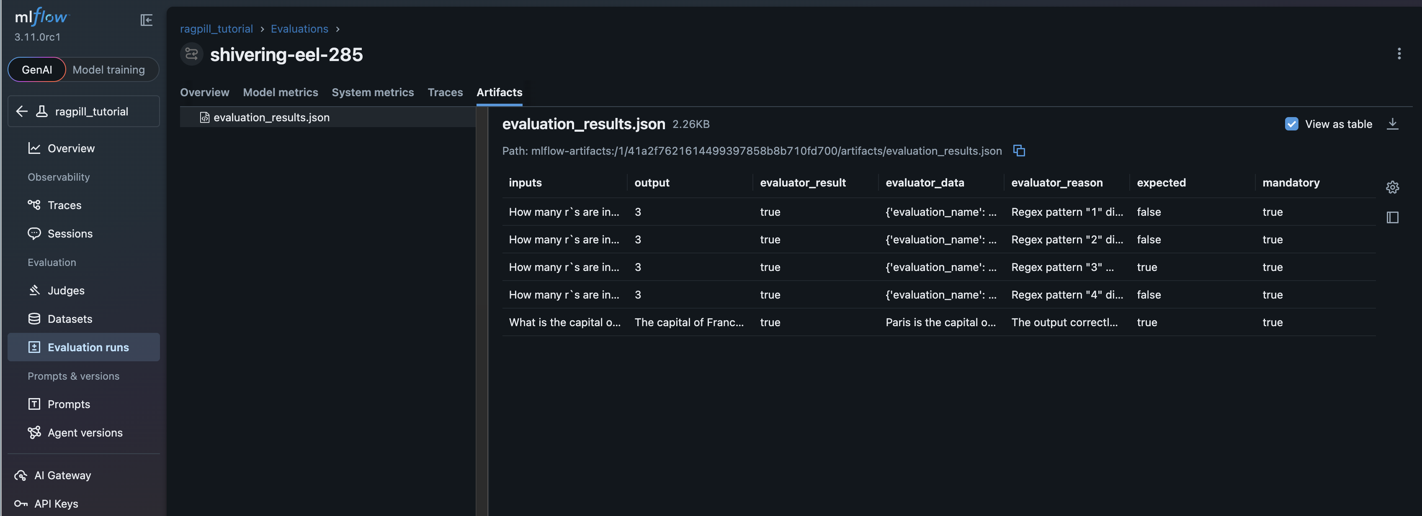
Task: Click the ragpill_tutorial breadcrumb link
Action: pos(216,29)
